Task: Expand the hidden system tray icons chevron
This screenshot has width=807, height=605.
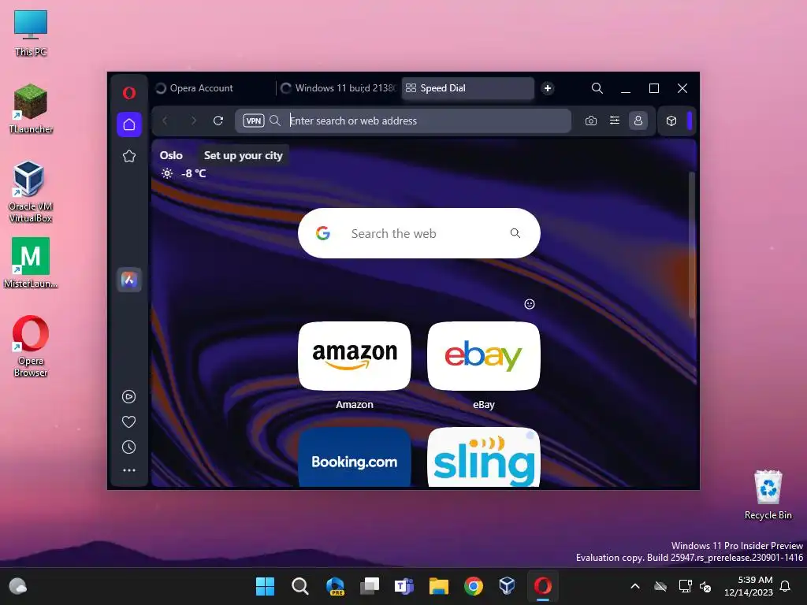Action: (x=635, y=586)
